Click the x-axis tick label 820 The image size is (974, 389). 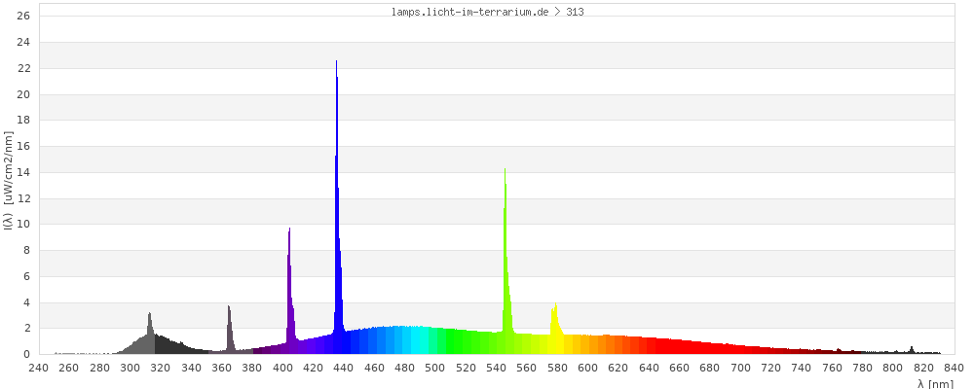point(923,368)
